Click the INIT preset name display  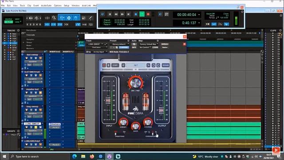click(x=136, y=65)
